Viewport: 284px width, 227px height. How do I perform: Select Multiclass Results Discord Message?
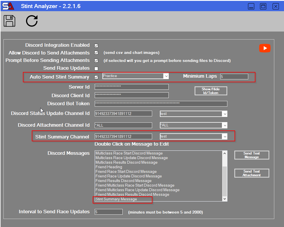(126, 162)
